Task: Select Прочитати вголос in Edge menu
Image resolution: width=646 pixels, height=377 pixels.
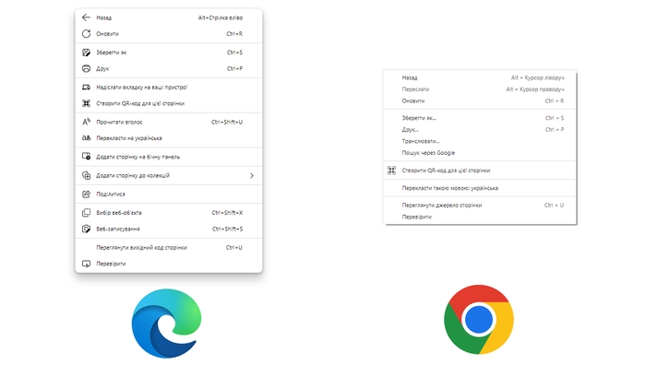Action: pos(169,122)
